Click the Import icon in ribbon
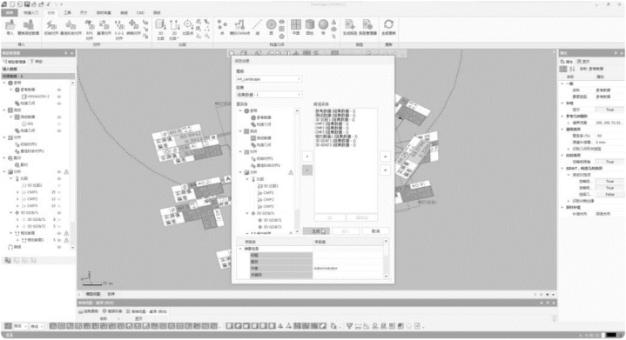Screen dimensions: 626x340 tap(10, 27)
